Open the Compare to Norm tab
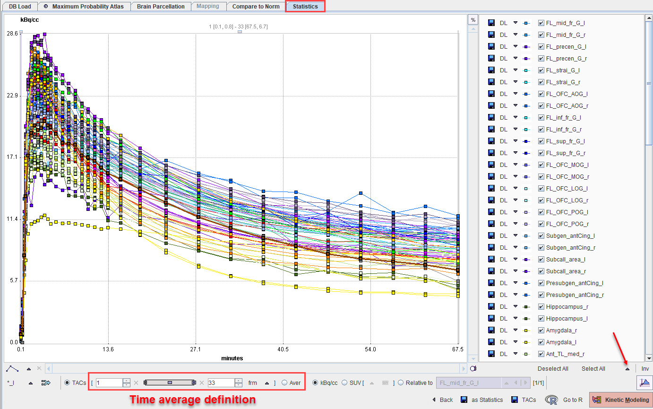This screenshot has height=409, width=653. click(256, 7)
